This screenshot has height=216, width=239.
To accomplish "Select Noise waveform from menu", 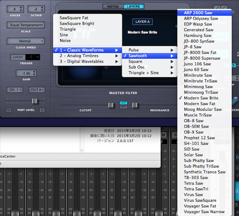I will pos(87,41).
